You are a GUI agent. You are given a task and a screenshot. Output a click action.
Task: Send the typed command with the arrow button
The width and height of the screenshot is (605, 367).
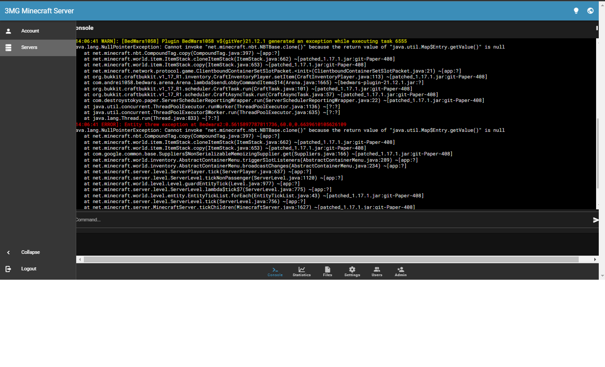tap(595, 219)
